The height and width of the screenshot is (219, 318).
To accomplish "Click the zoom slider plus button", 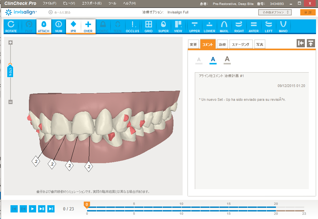I will [x=11, y=42].
